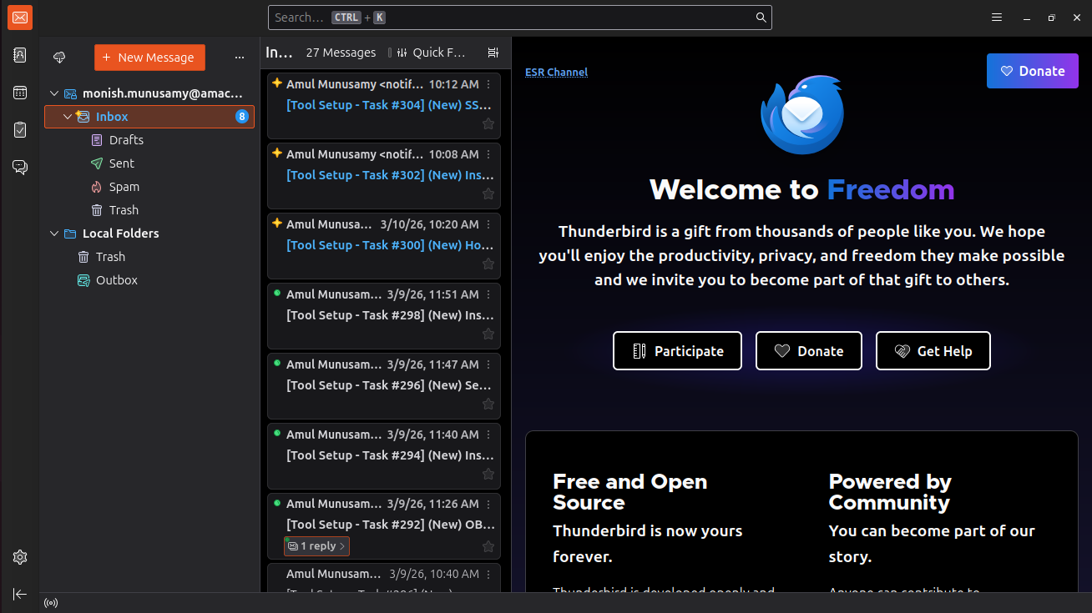Click the Get Messages cloud icon
This screenshot has width=1092, height=613.
coord(59,58)
